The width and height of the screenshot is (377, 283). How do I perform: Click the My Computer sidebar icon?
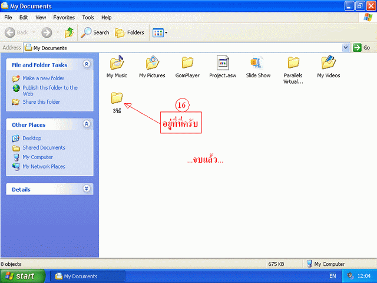pyautogui.click(x=16, y=157)
